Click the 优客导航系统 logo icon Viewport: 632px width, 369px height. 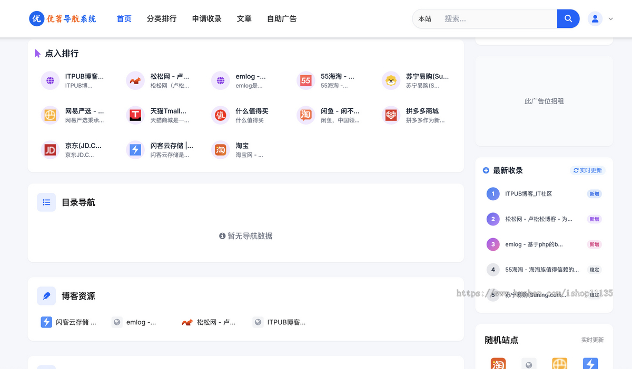tap(36, 18)
